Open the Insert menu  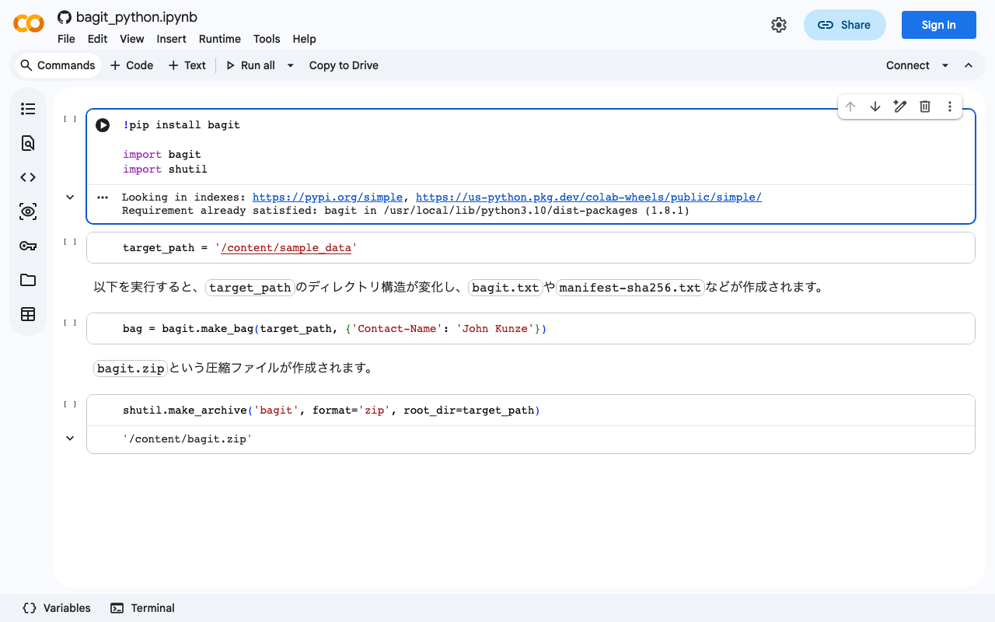pyautogui.click(x=171, y=39)
